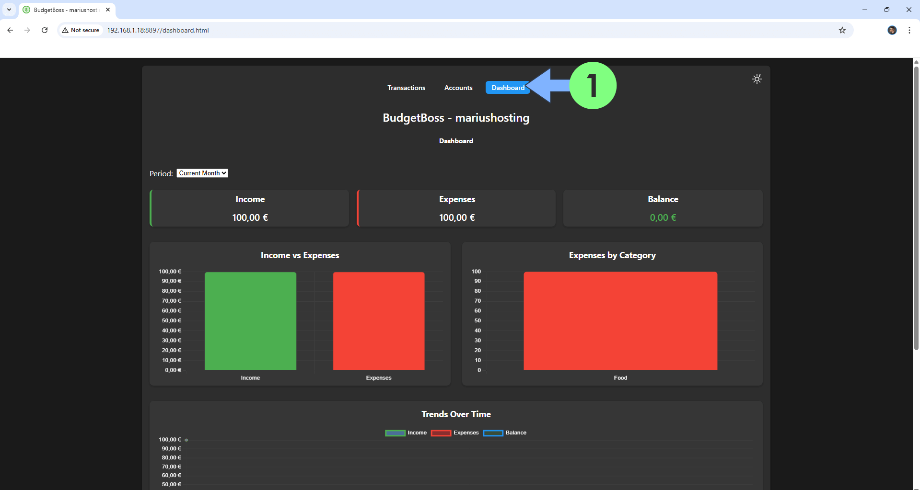Bookmark this page with the star icon
The width and height of the screenshot is (920, 490).
coord(842,30)
